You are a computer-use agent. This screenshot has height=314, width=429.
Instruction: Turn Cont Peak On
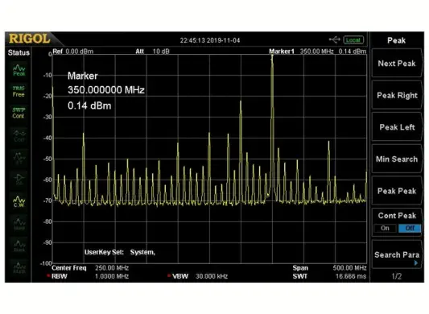tap(385, 228)
